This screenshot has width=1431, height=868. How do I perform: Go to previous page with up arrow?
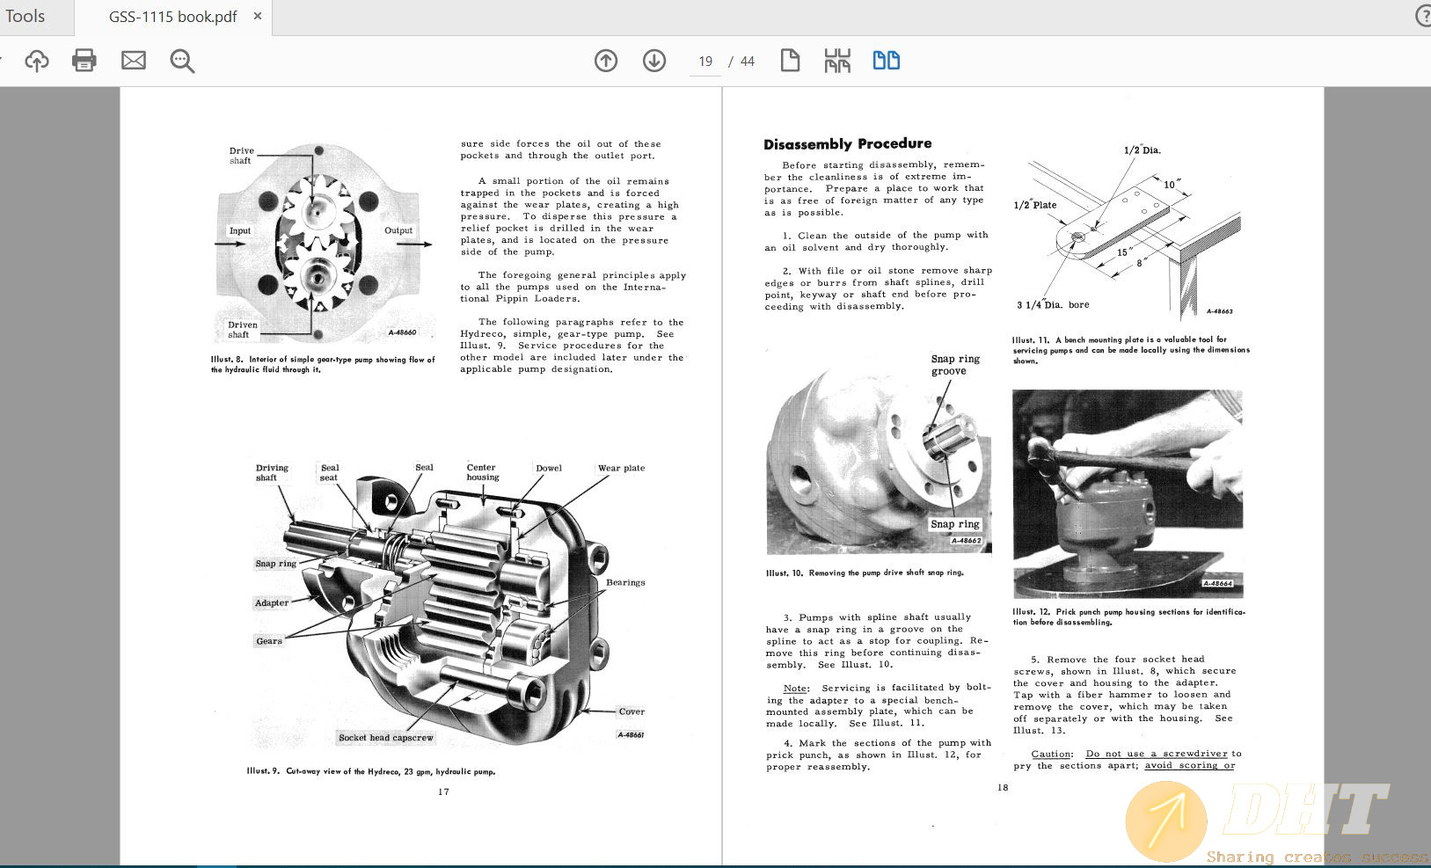click(x=606, y=61)
